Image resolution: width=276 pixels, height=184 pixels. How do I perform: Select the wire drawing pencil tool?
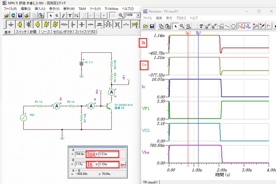point(63,15)
